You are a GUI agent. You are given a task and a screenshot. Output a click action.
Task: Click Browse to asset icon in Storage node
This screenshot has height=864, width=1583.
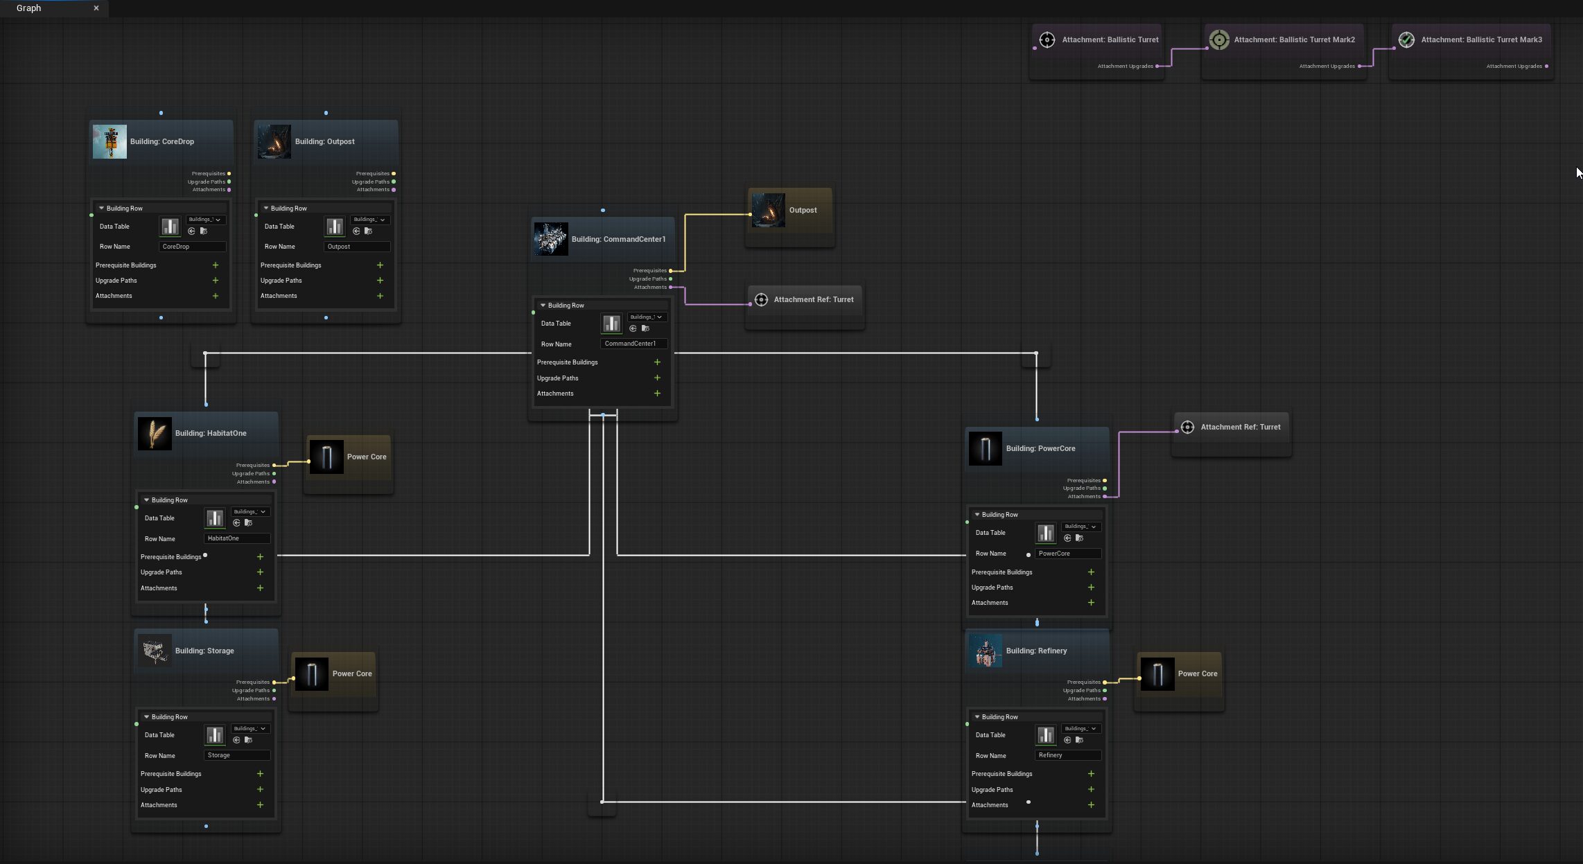(249, 740)
